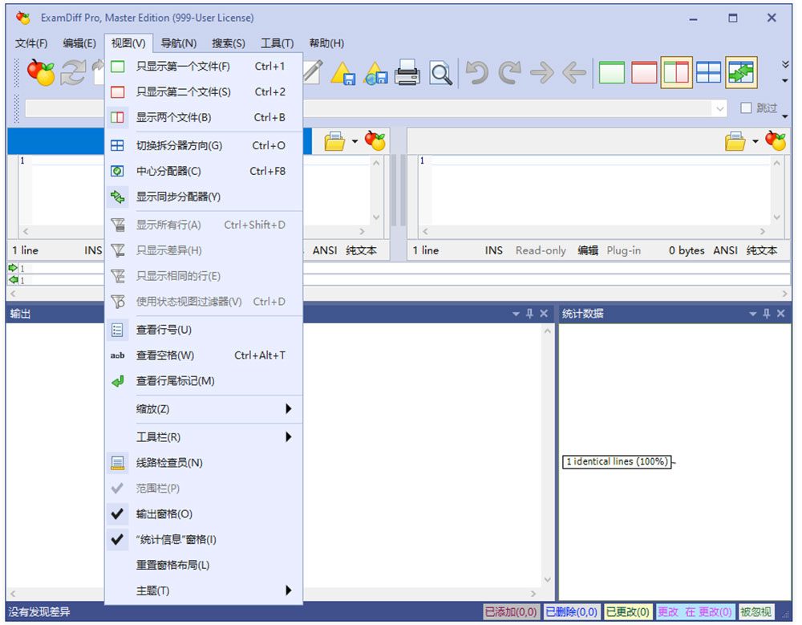Click the apple compare icon in toolbar

[41, 72]
